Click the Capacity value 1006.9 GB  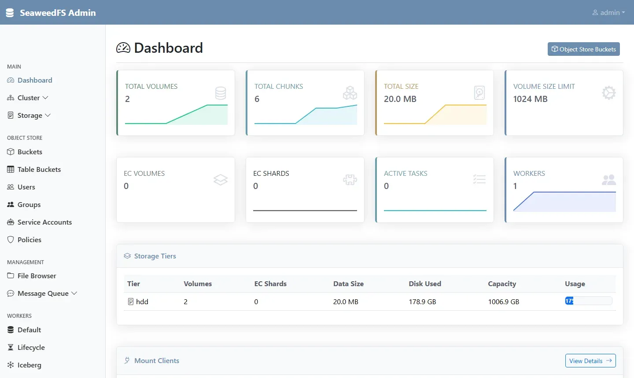[504, 302]
